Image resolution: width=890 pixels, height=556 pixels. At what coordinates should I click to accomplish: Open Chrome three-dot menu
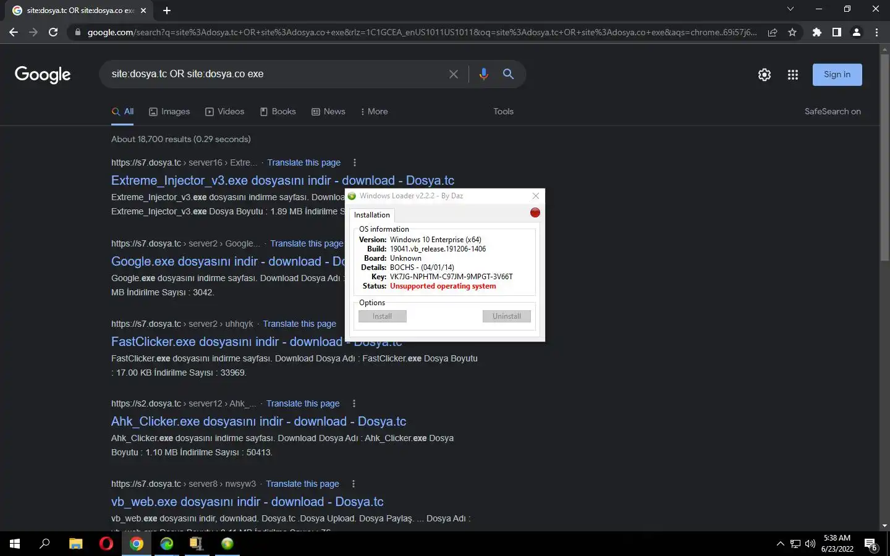[876, 32]
